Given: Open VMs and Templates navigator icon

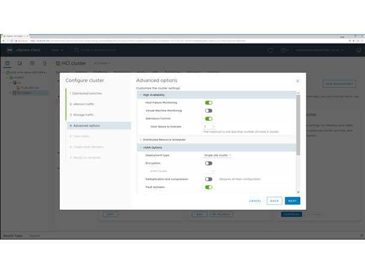Looking at the screenshot, I should pyautogui.click(x=20, y=63).
